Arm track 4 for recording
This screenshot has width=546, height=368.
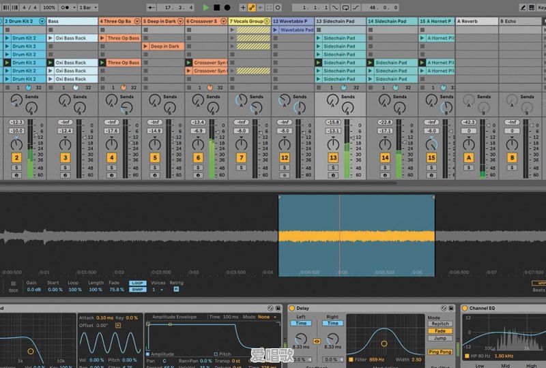111,175
